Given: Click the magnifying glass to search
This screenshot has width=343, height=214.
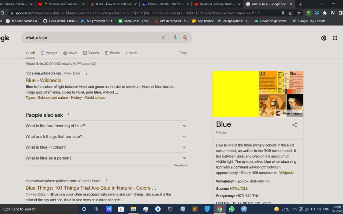Looking at the screenshot, I should pos(185,37).
